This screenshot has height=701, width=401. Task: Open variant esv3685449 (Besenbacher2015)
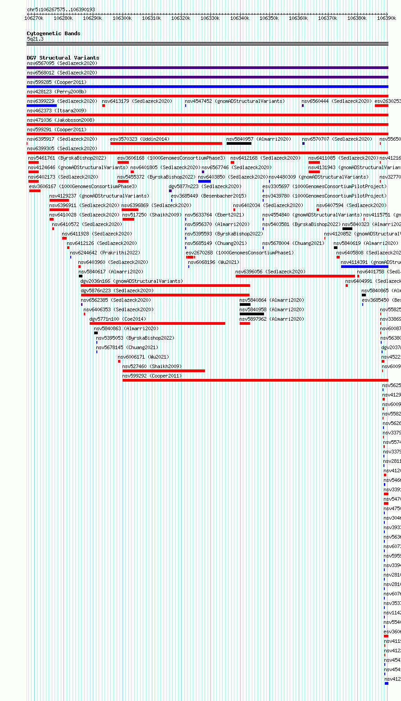point(209,196)
